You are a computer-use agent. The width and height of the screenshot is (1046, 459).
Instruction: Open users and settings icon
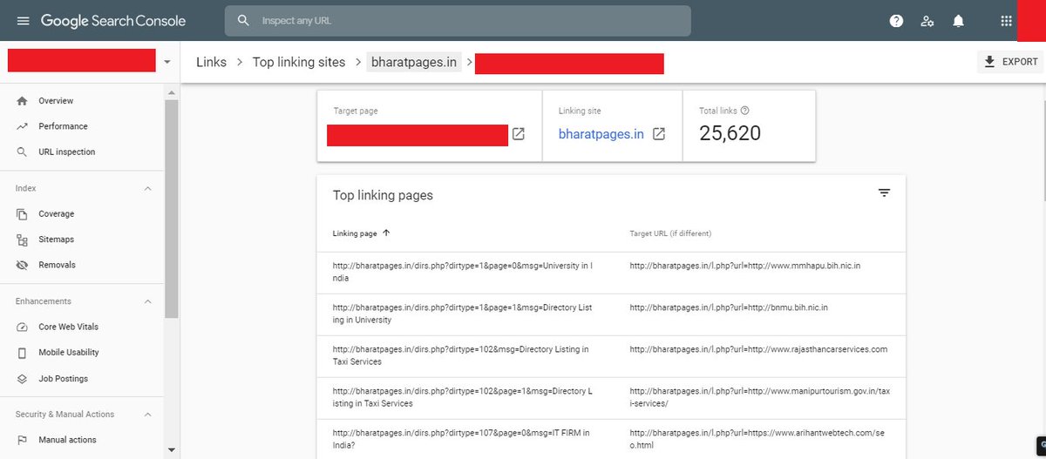927,21
